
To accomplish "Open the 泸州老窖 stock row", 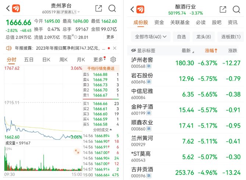I will 186,63.
